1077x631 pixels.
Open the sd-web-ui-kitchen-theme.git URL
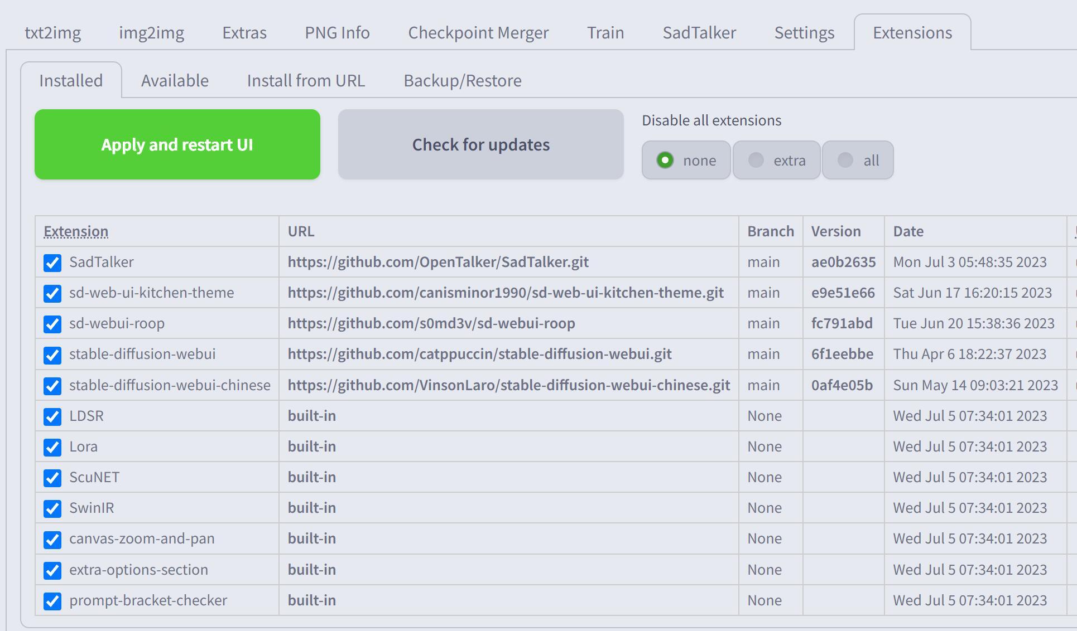(506, 293)
